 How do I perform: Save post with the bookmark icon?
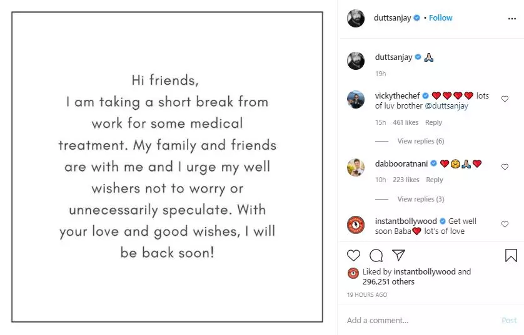click(x=511, y=255)
